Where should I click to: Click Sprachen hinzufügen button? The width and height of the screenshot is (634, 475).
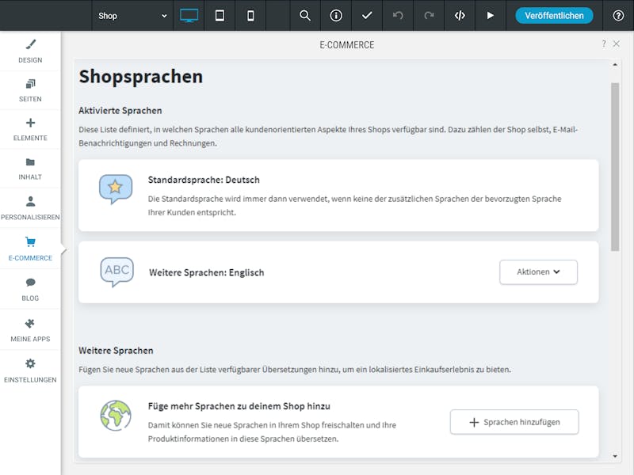point(514,422)
